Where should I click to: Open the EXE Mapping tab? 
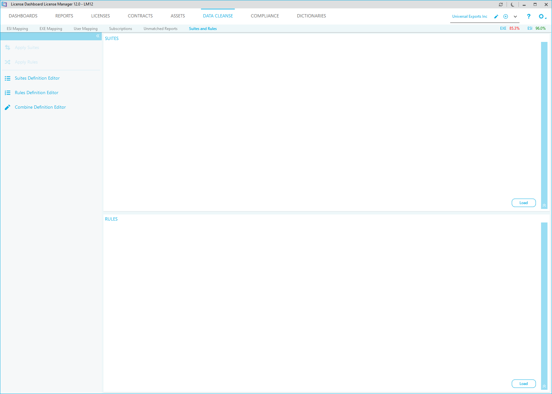click(51, 29)
